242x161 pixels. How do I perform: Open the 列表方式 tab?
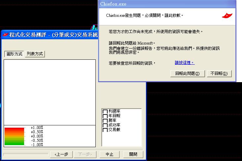[35, 54]
